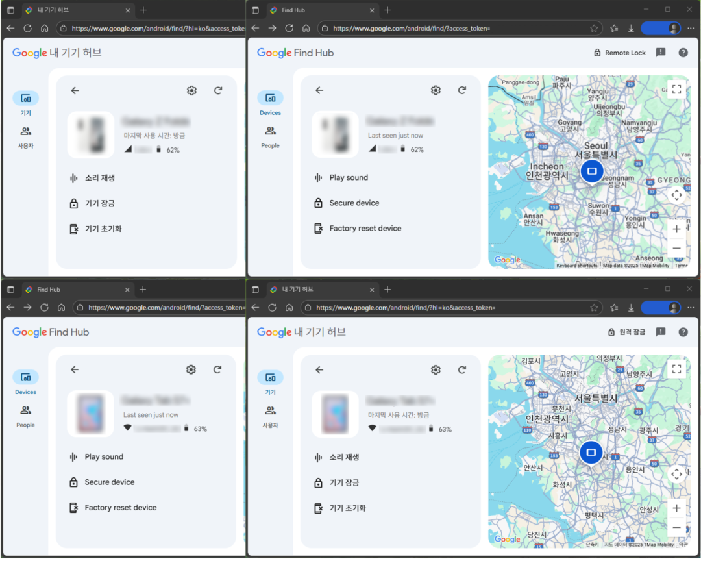Zoom out on the Korean-only labeled map
Screen dimensions: 701x561
(x=676, y=528)
